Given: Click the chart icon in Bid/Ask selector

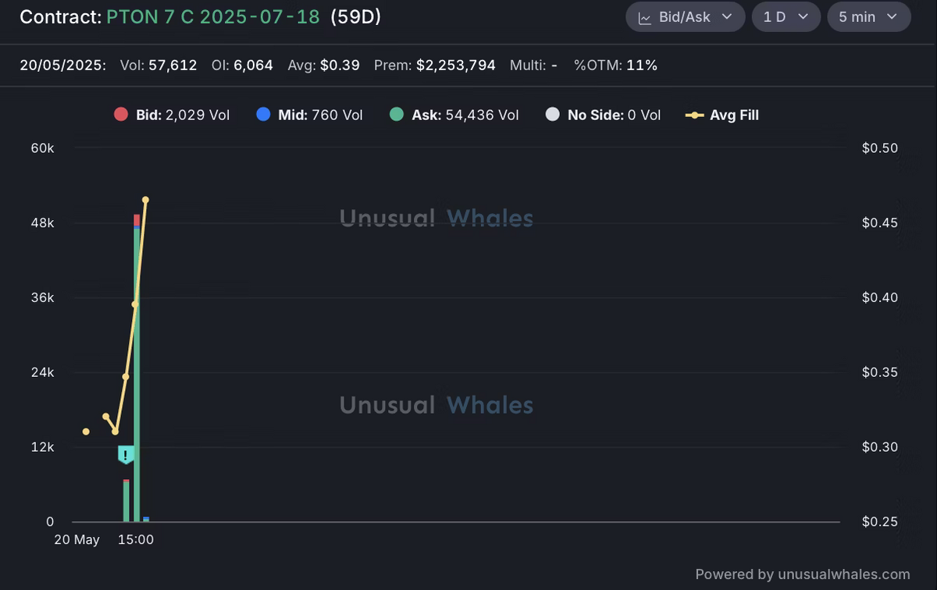Looking at the screenshot, I should [645, 17].
